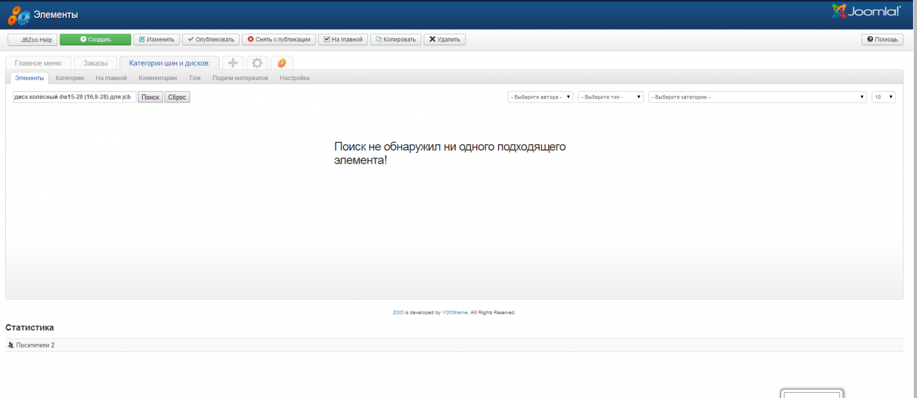
Task: Click the plus icon tab to add application
Action: (x=233, y=63)
